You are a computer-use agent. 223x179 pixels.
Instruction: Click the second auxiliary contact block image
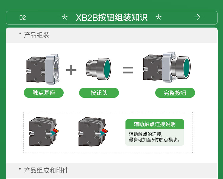[93, 132]
